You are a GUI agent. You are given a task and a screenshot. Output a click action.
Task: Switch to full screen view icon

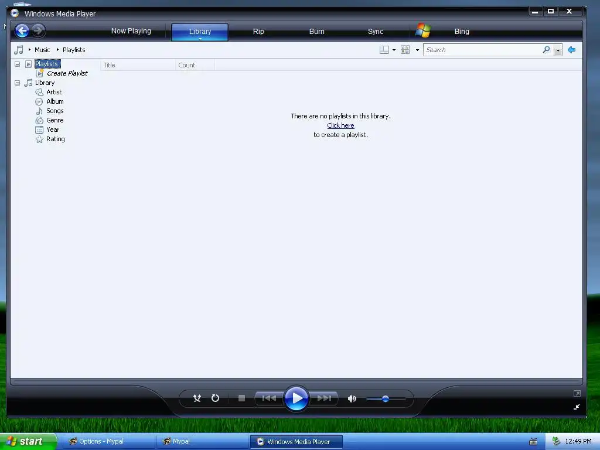(577, 393)
